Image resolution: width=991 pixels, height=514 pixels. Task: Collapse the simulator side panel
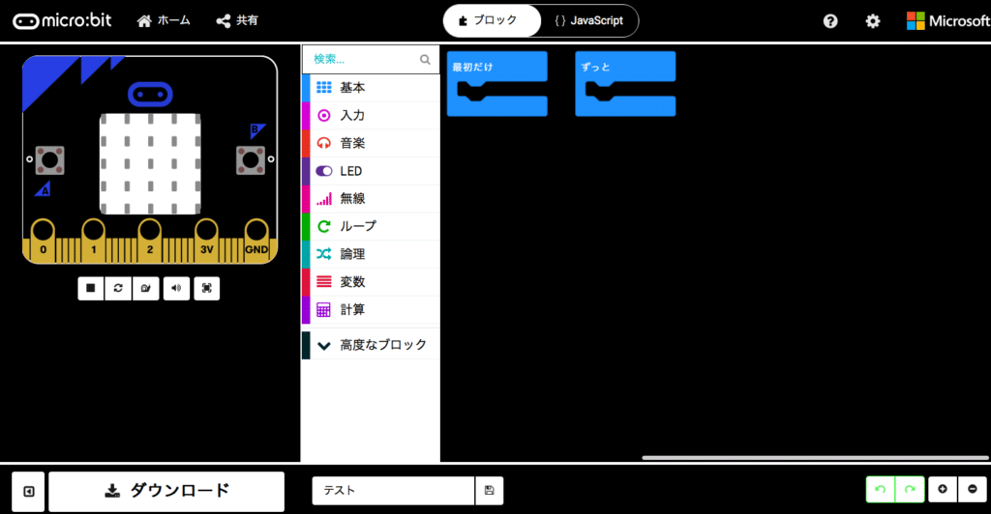point(28,492)
